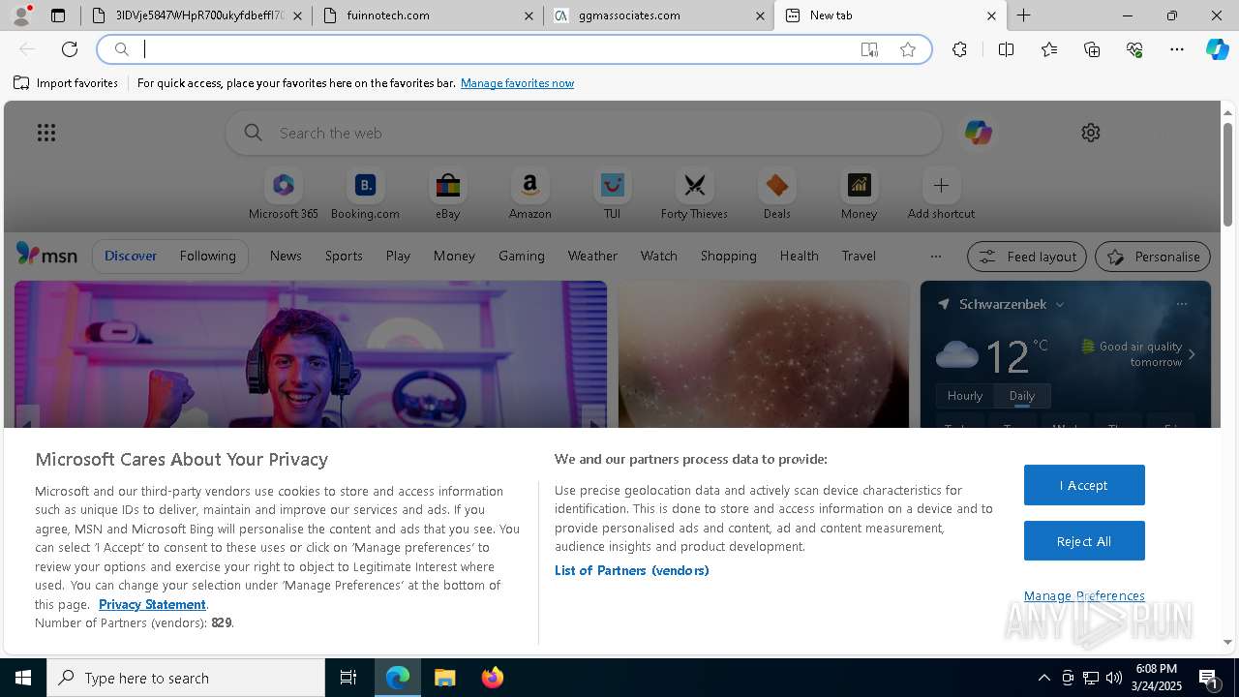The image size is (1239, 697).
Task: Open the Manage Preferences link
Action: coord(1084,595)
